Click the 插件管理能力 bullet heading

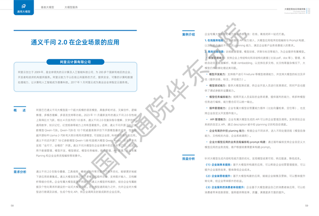(217, 108)
